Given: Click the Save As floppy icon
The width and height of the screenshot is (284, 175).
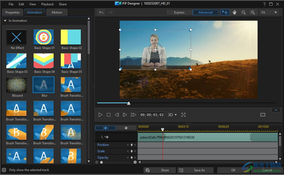Looking at the screenshot, I should coord(181,170).
